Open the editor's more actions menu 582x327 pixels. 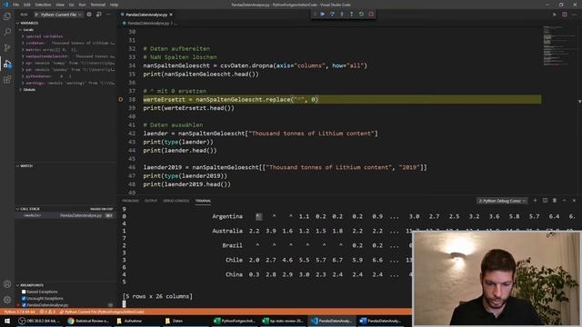(x=574, y=15)
